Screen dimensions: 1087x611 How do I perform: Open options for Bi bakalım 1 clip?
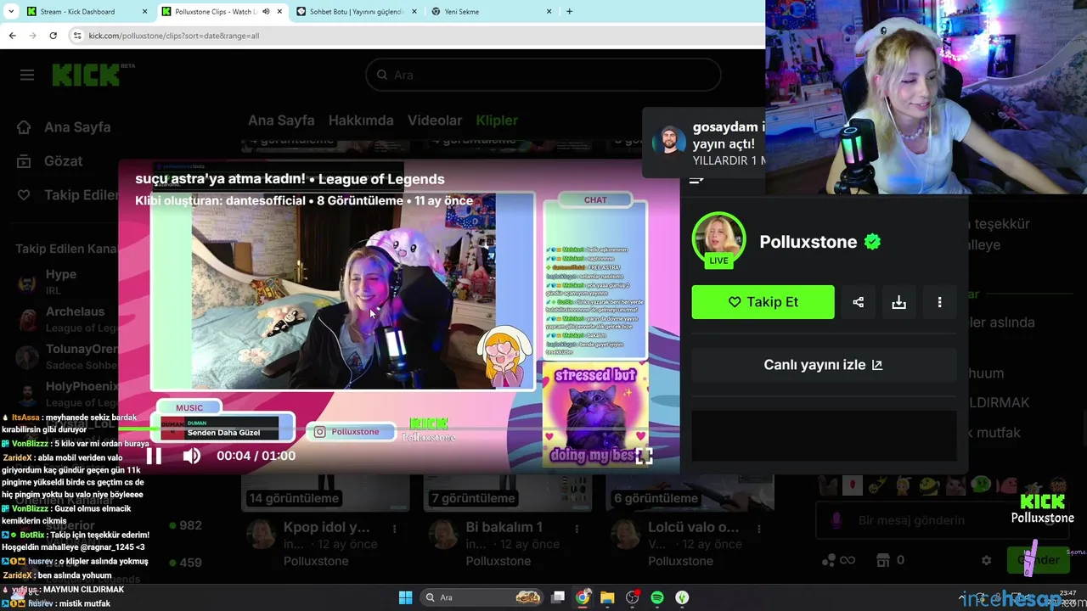[576, 529]
